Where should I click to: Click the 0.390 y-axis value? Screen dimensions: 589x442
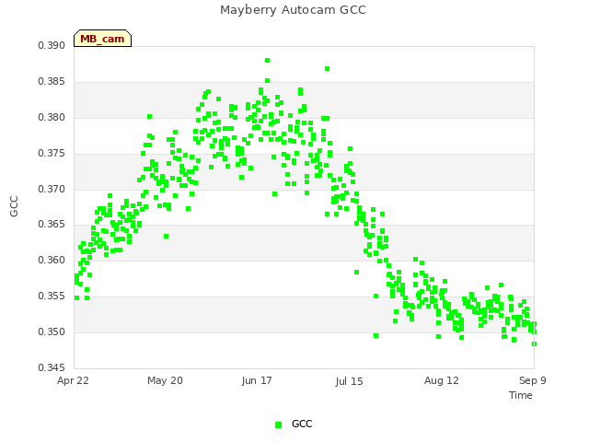[x=52, y=45]
